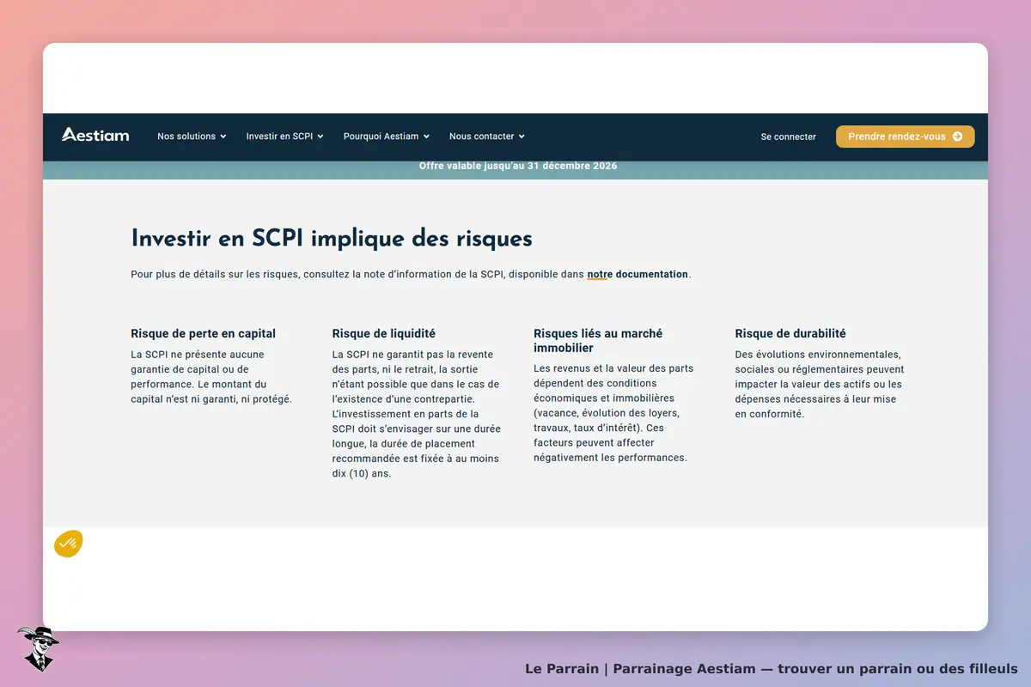
Task: Open the Nos solutions menu
Action: point(192,137)
